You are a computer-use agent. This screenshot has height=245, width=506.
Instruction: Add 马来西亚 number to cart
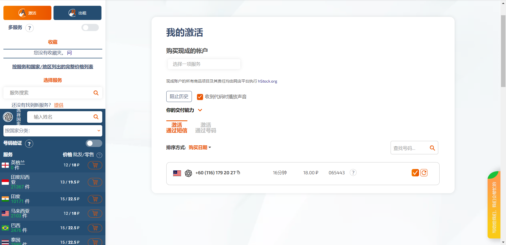tap(95, 213)
